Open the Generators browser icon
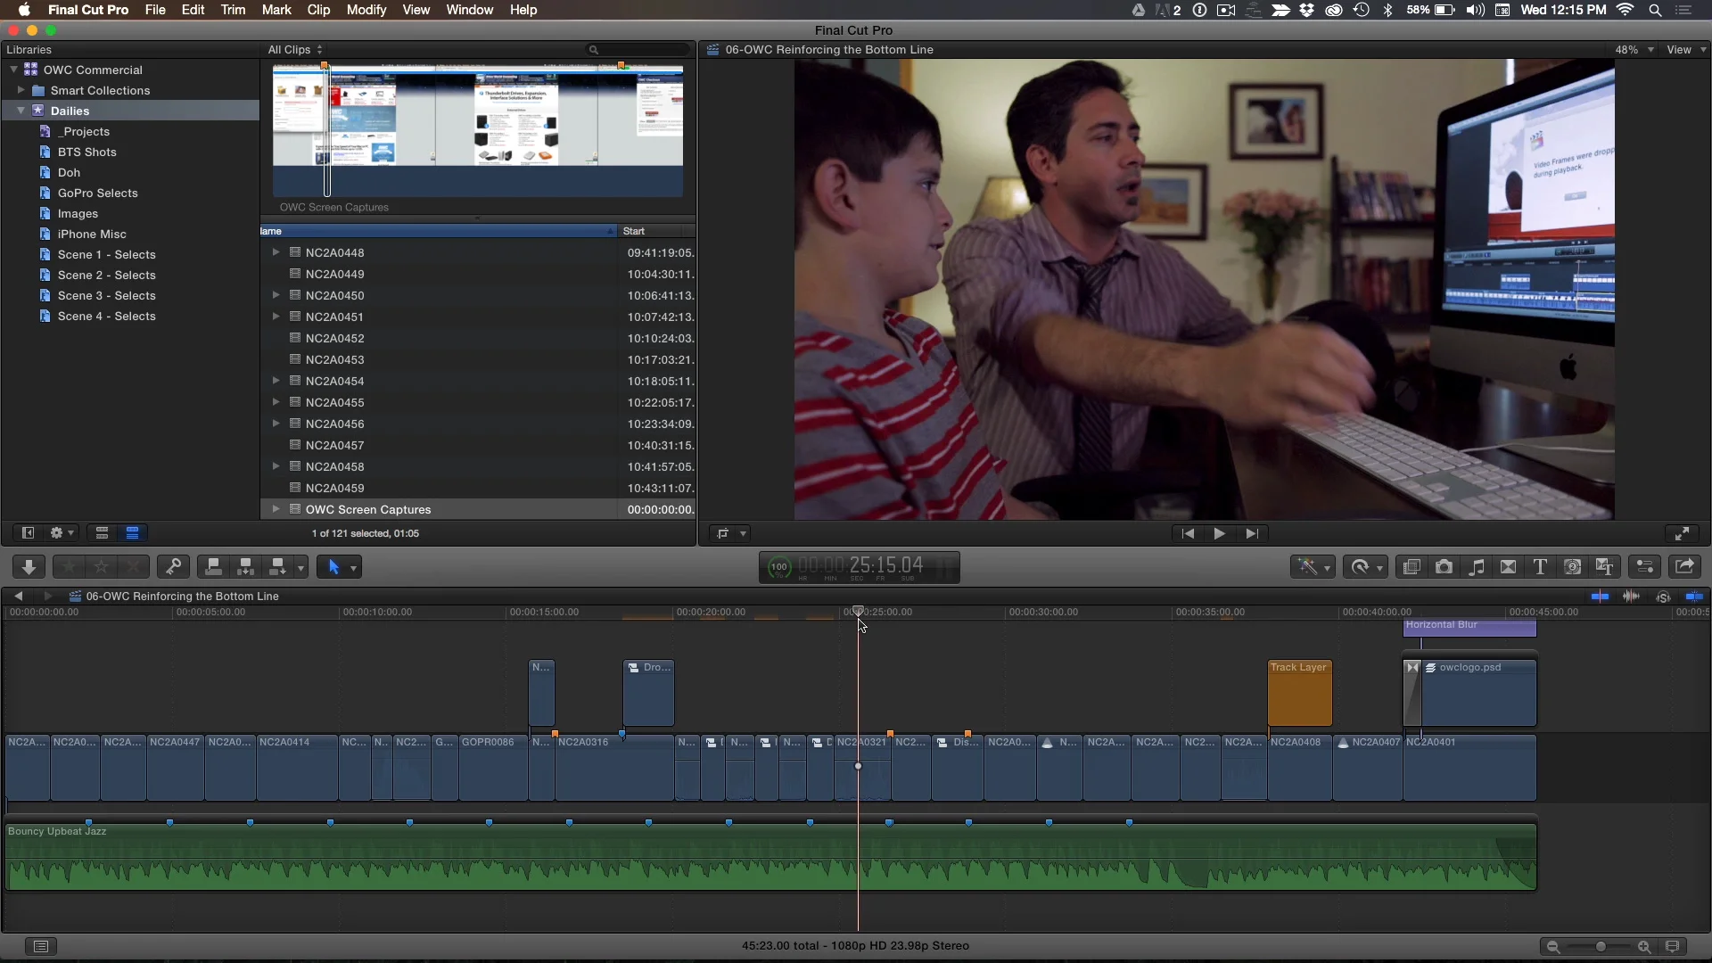This screenshot has height=963, width=1712. (1573, 567)
